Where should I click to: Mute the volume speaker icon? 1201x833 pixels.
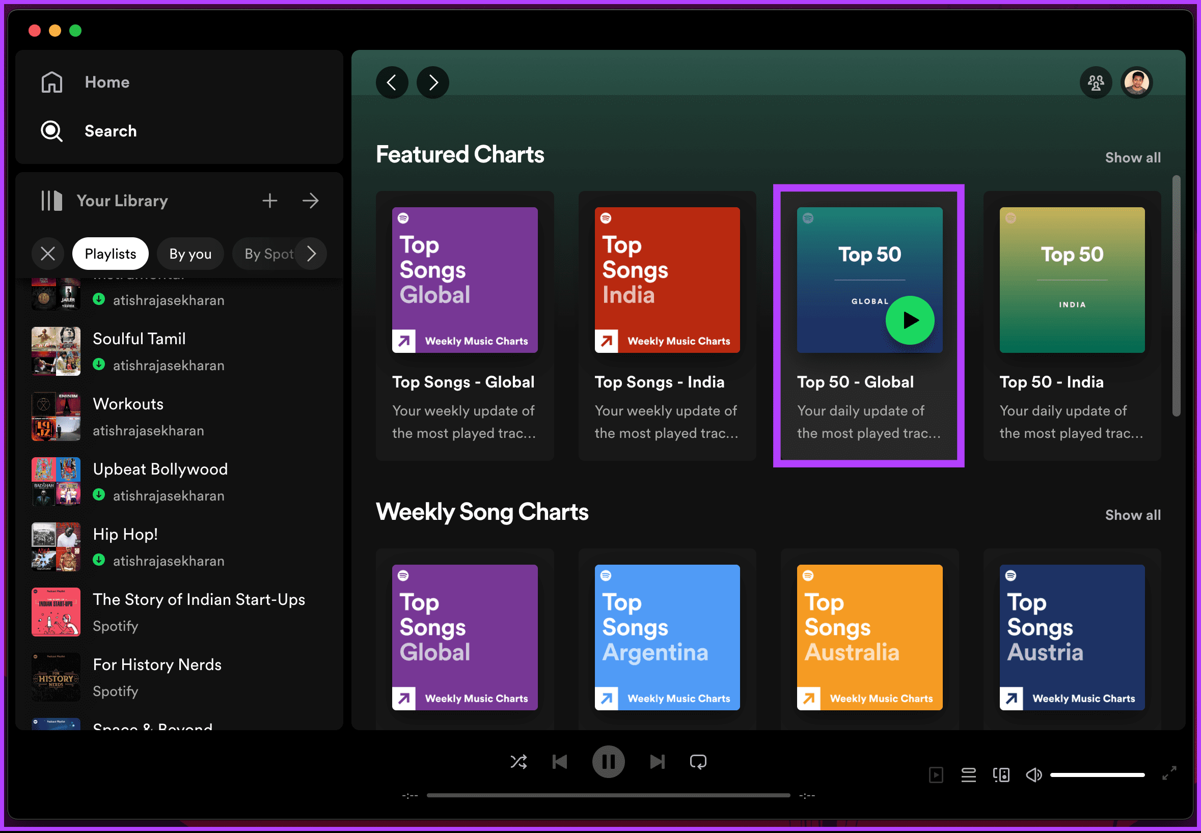pos(1033,775)
